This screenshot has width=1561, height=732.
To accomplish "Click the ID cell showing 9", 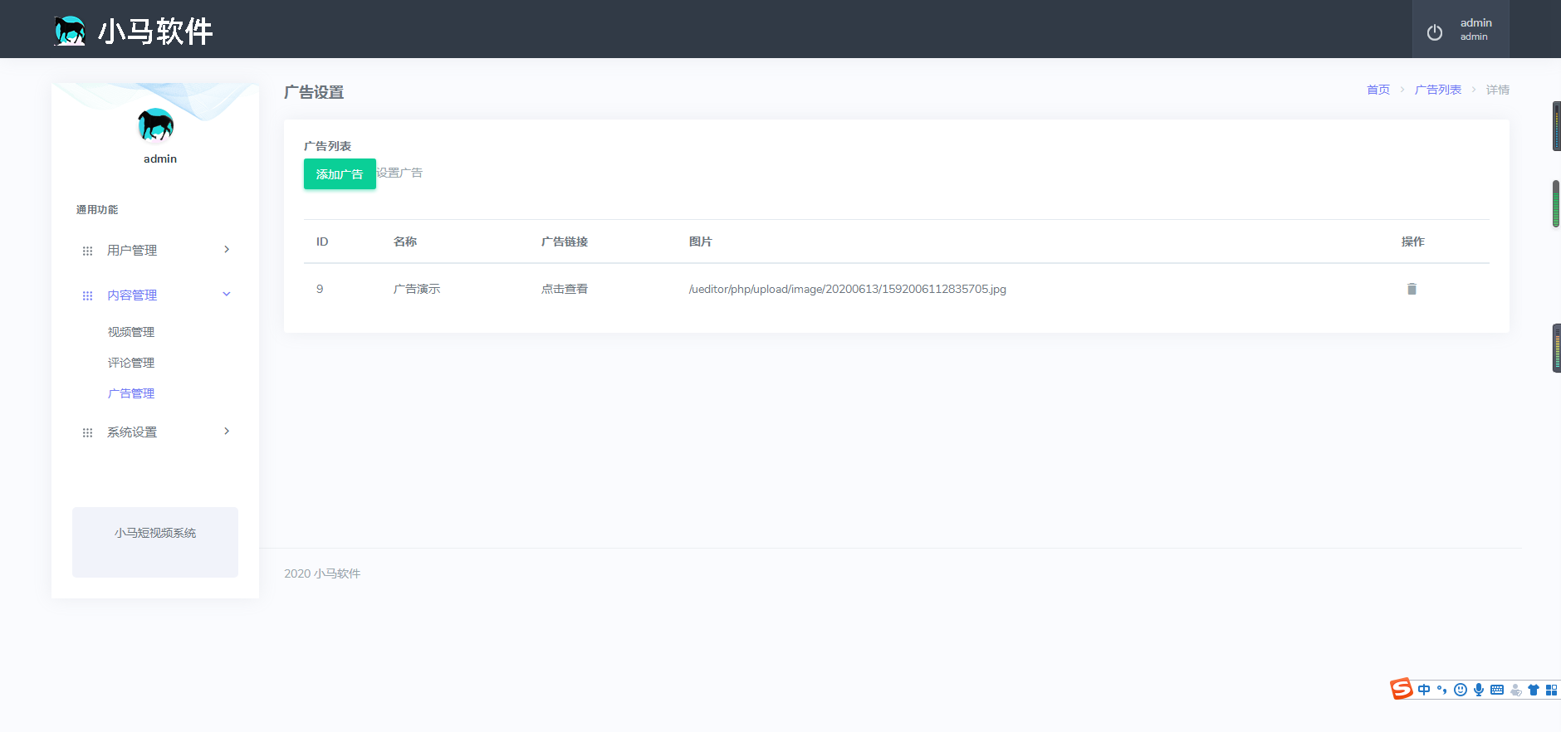I will click(320, 289).
